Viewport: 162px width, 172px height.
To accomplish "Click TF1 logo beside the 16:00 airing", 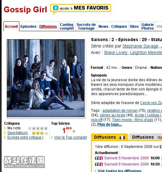I will click(x=99, y=158).
